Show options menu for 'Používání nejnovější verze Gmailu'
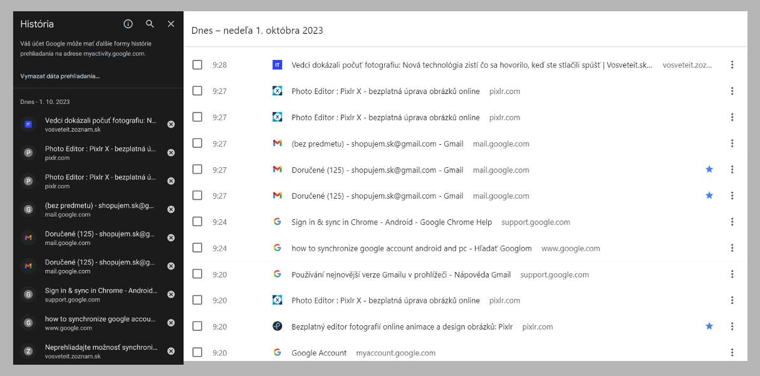 coord(732,274)
